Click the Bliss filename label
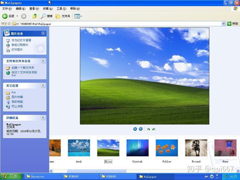The width and height of the screenshot is (240, 180). click(108, 161)
